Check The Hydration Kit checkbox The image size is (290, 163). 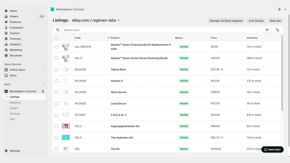tap(56, 138)
